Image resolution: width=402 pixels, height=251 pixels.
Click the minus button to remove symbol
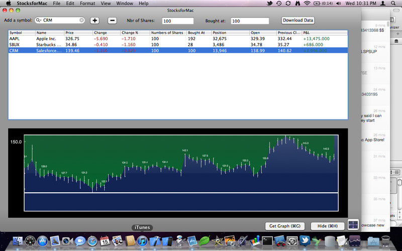click(112, 21)
